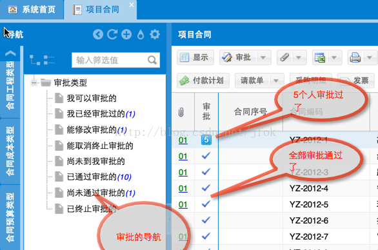Select 我已经审批过的(1) tree item

[95, 113]
